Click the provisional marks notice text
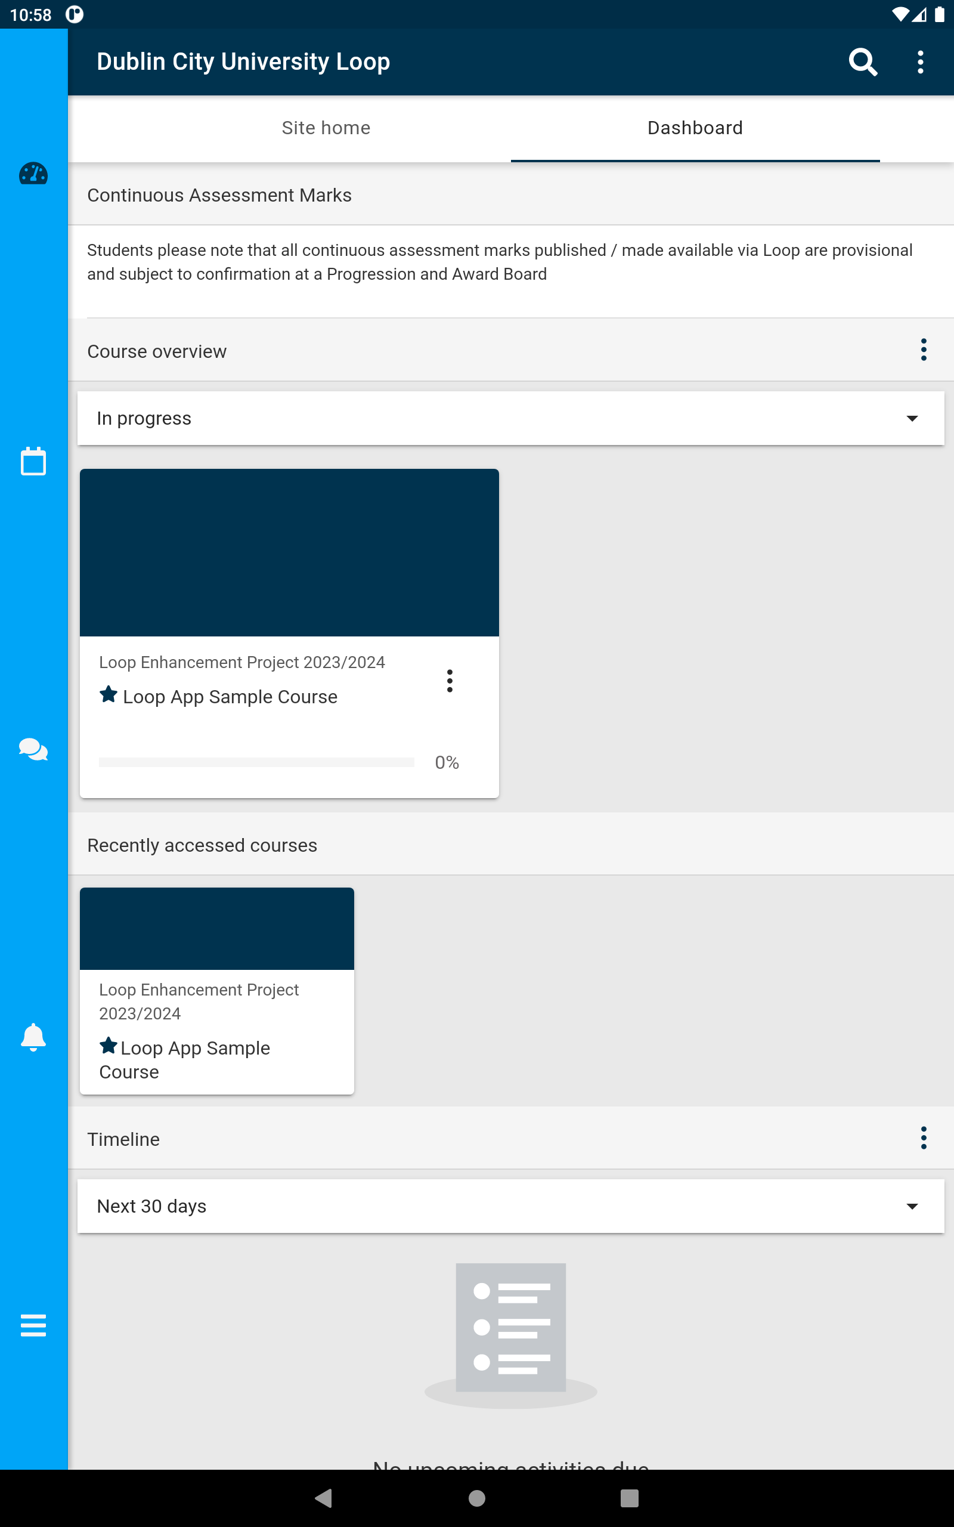 tap(500, 262)
